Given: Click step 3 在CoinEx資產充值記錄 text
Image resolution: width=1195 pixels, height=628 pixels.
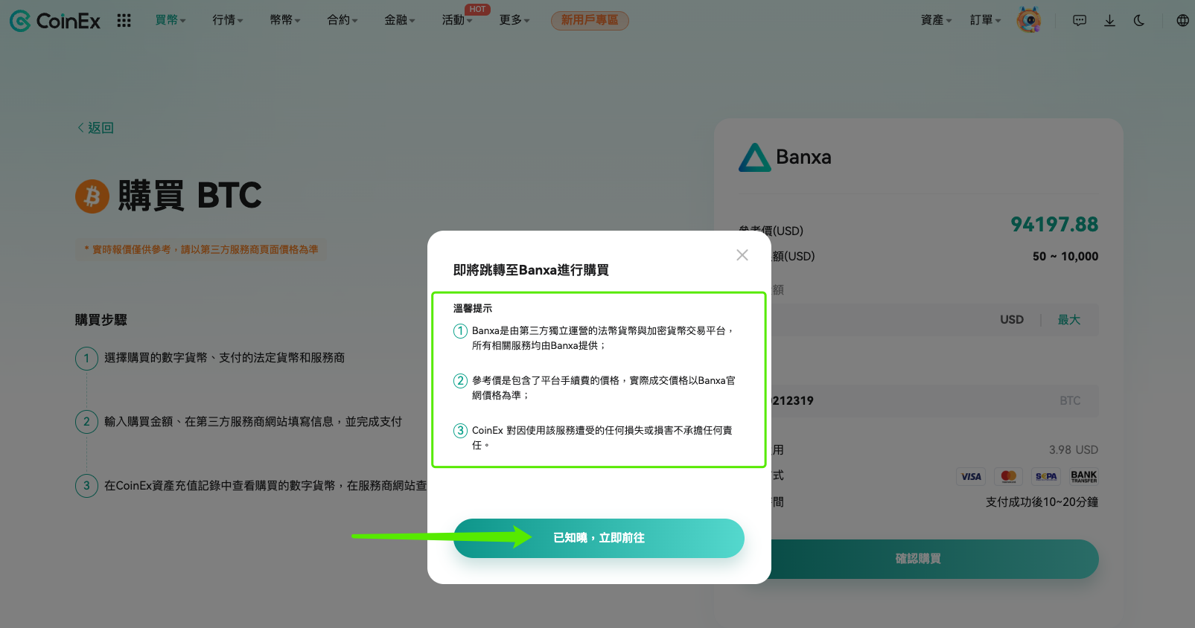Looking at the screenshot, I should (x=266, y=486).
